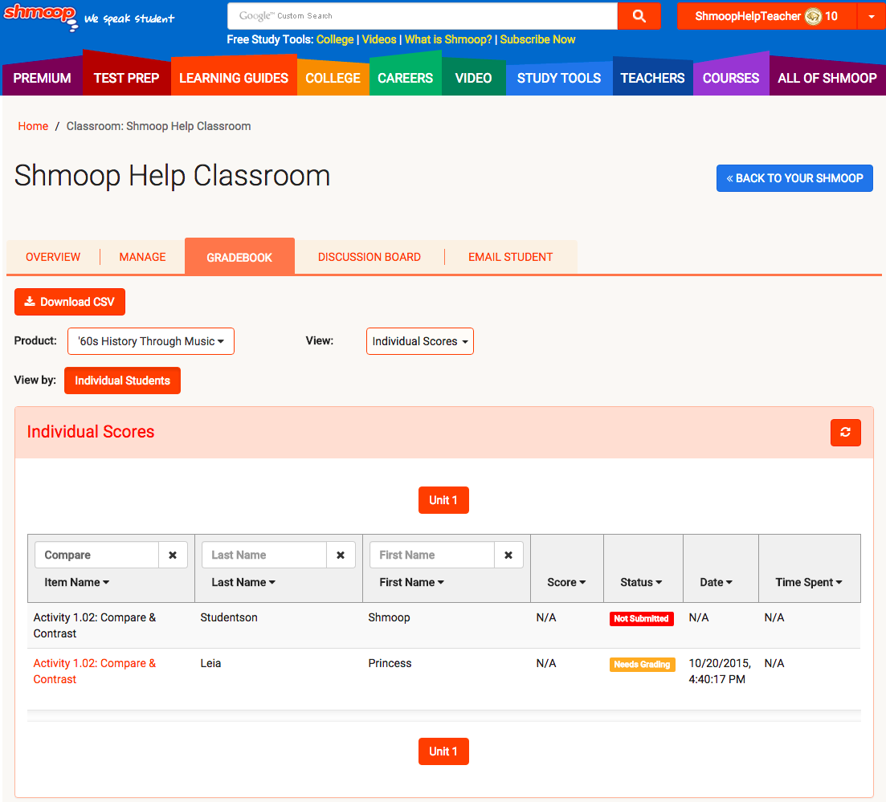886x802 pixels.
Task: Sort by Last Name column header
Action: [x=243, y=582]
